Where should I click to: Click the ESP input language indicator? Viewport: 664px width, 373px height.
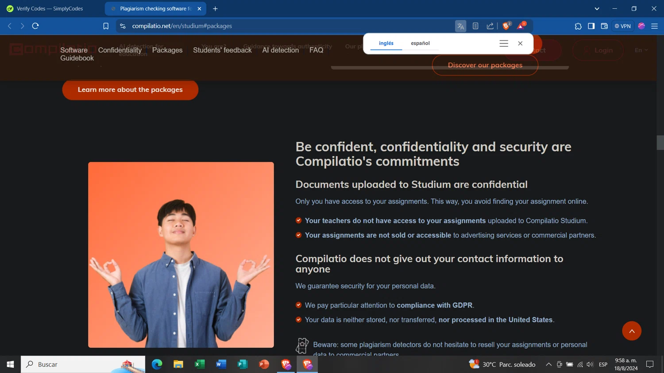(603, 364)
